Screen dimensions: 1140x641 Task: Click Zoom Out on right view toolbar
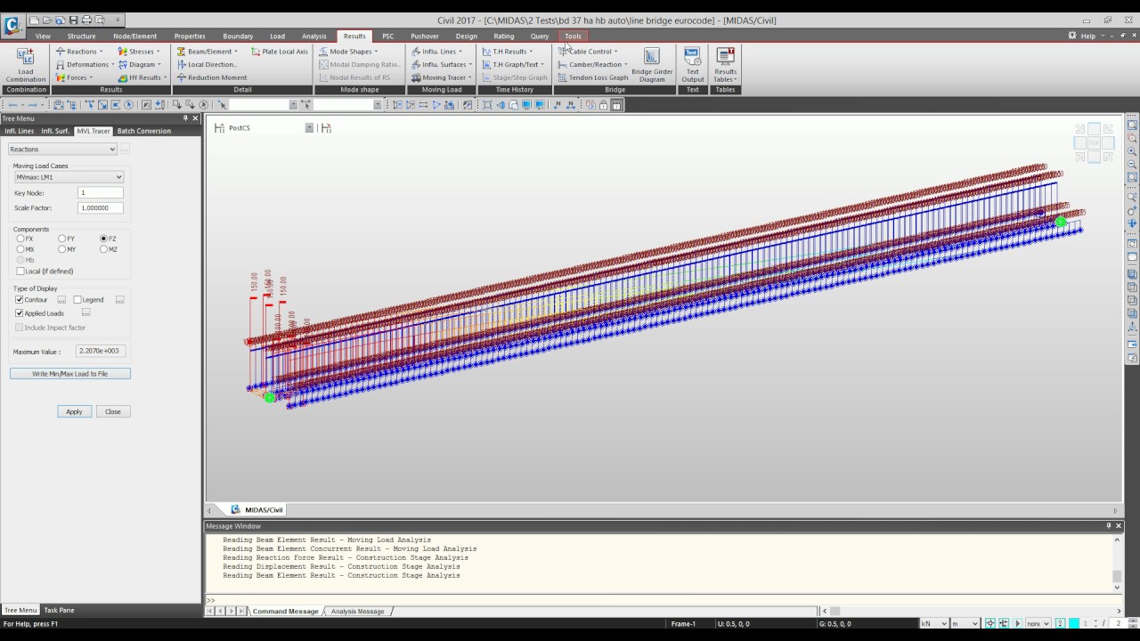point(1132,164)
